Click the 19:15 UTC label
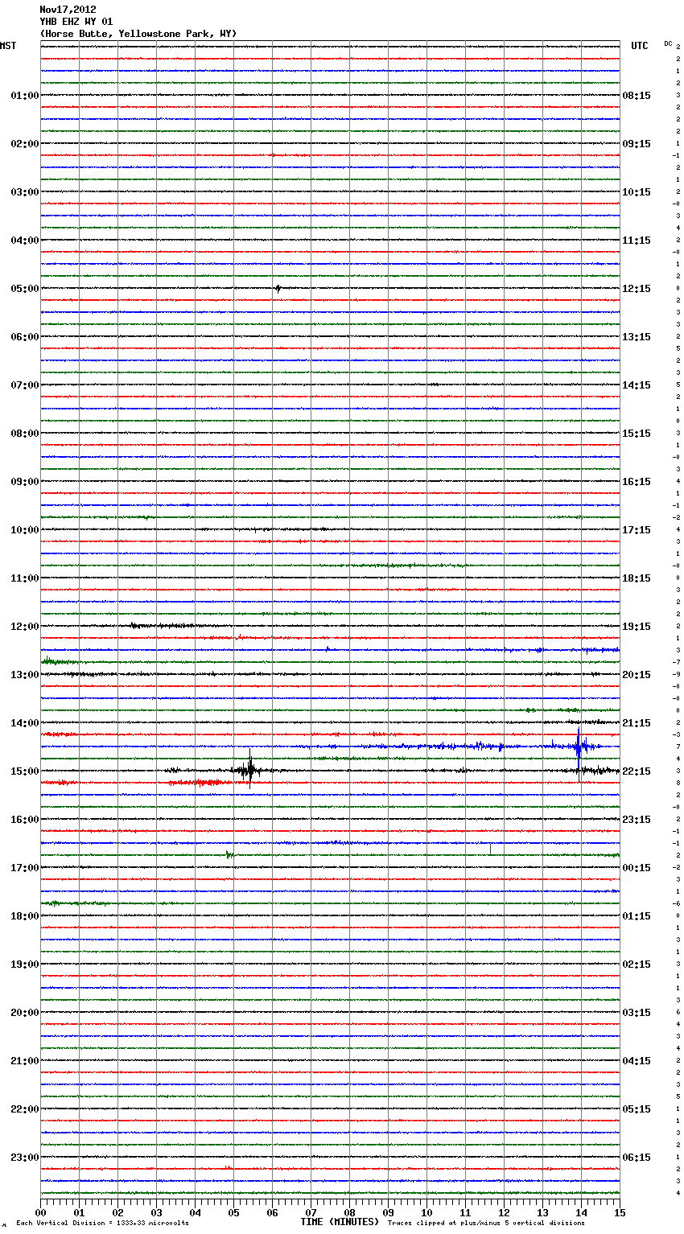The width and height of the screenshot is (684, 1234). tap(637, 627)
